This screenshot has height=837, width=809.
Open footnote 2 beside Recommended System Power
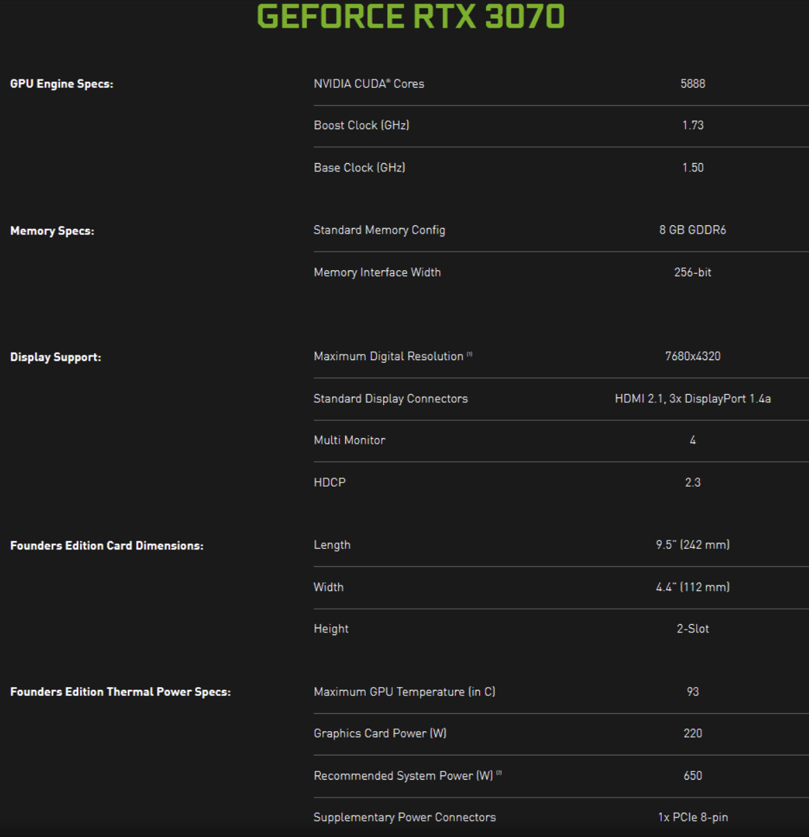(x=499, y=773)
